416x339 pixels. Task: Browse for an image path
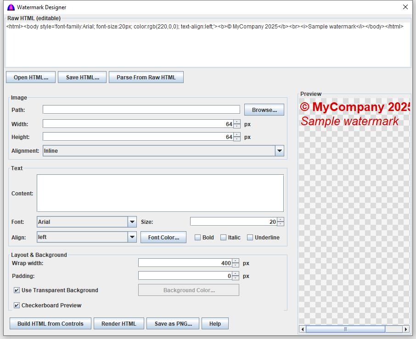[264, 110]
